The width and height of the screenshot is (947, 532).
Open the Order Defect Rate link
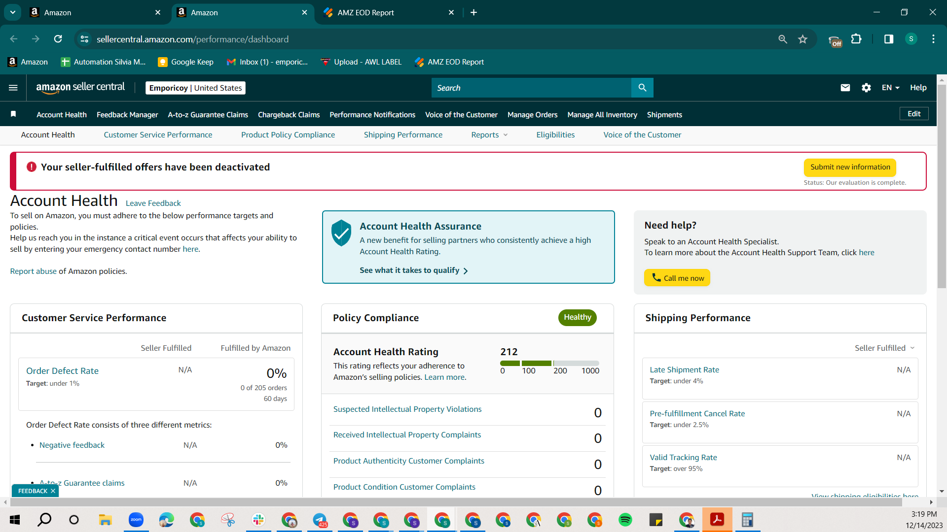(x=62, y=371)
